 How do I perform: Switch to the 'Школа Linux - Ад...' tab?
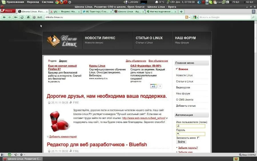tap(129, 12)
